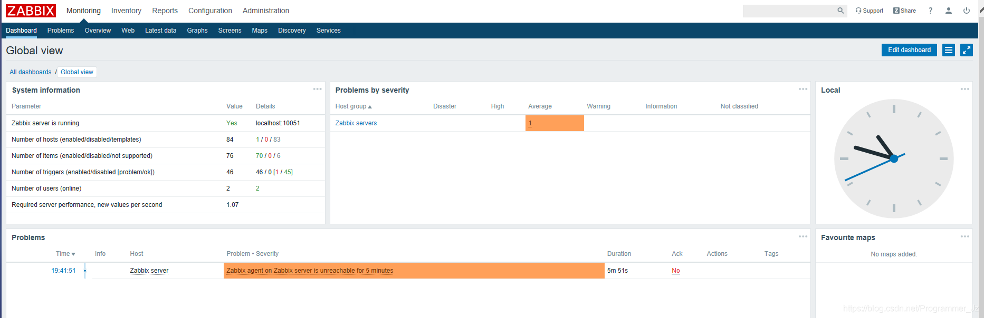Open the unreachable agent problem link
This screenshot has height=318, width=984.
[310, 271]
